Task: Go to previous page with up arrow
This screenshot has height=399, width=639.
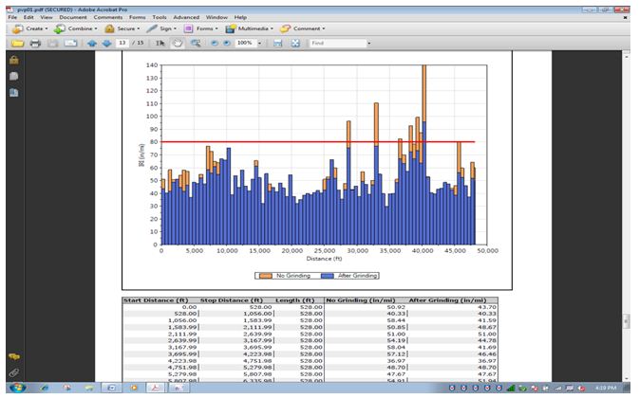Action: pos(92,43)
